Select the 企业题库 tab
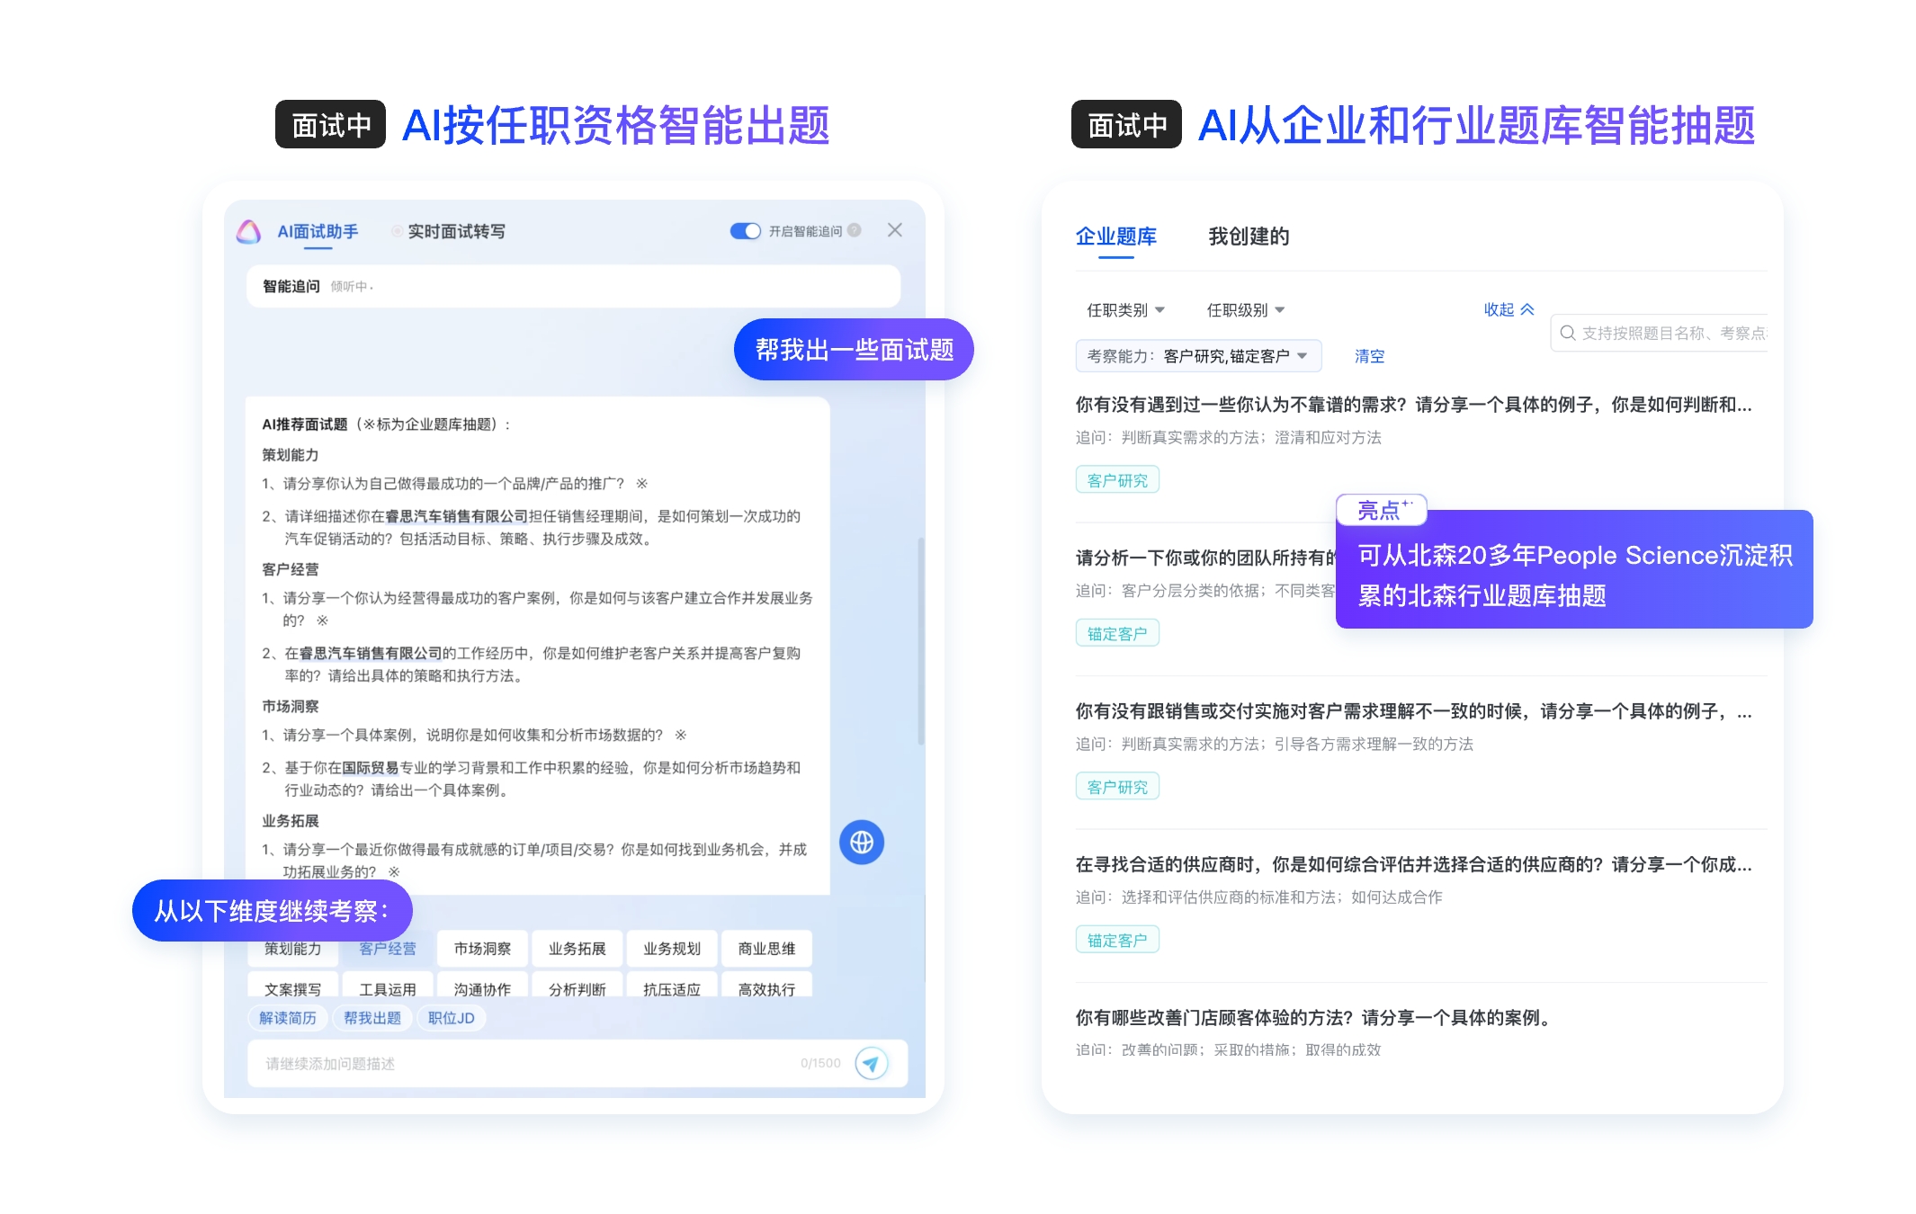The width and height of the screenshot is (1916, 1214). pos(1115,237)
